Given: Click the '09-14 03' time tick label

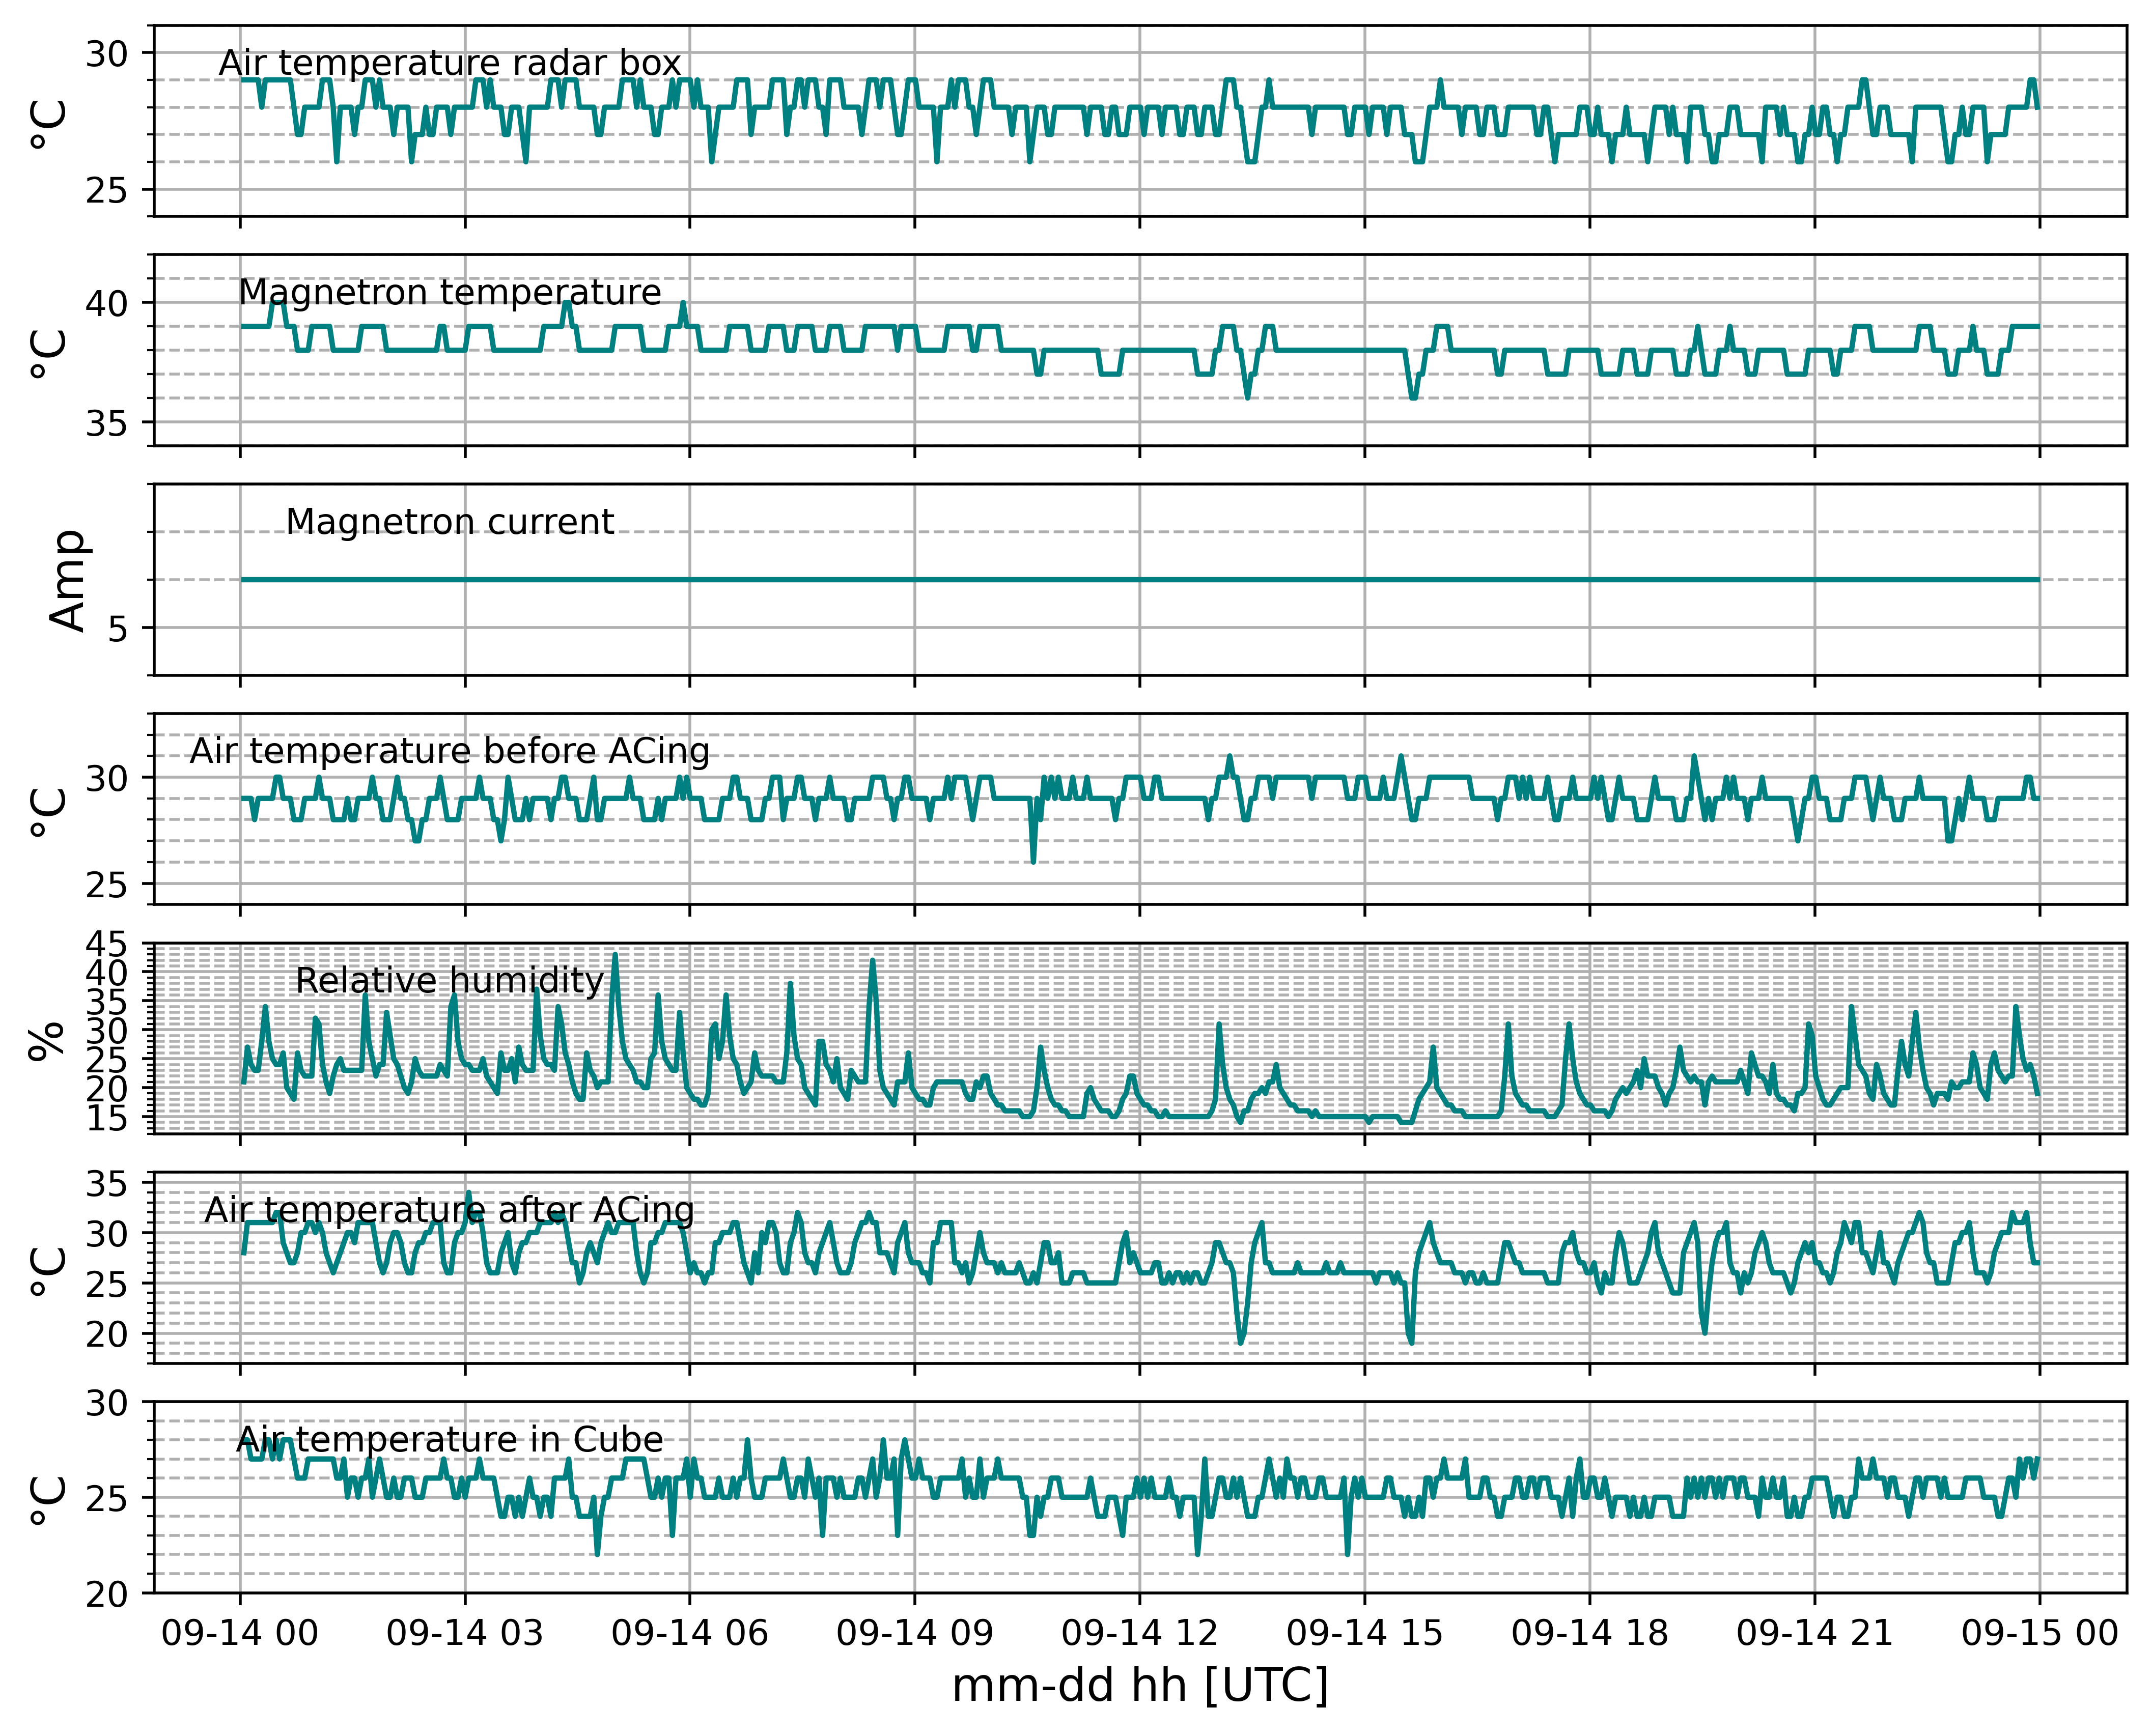Looking at the screenshot, I should (465, 1634).
